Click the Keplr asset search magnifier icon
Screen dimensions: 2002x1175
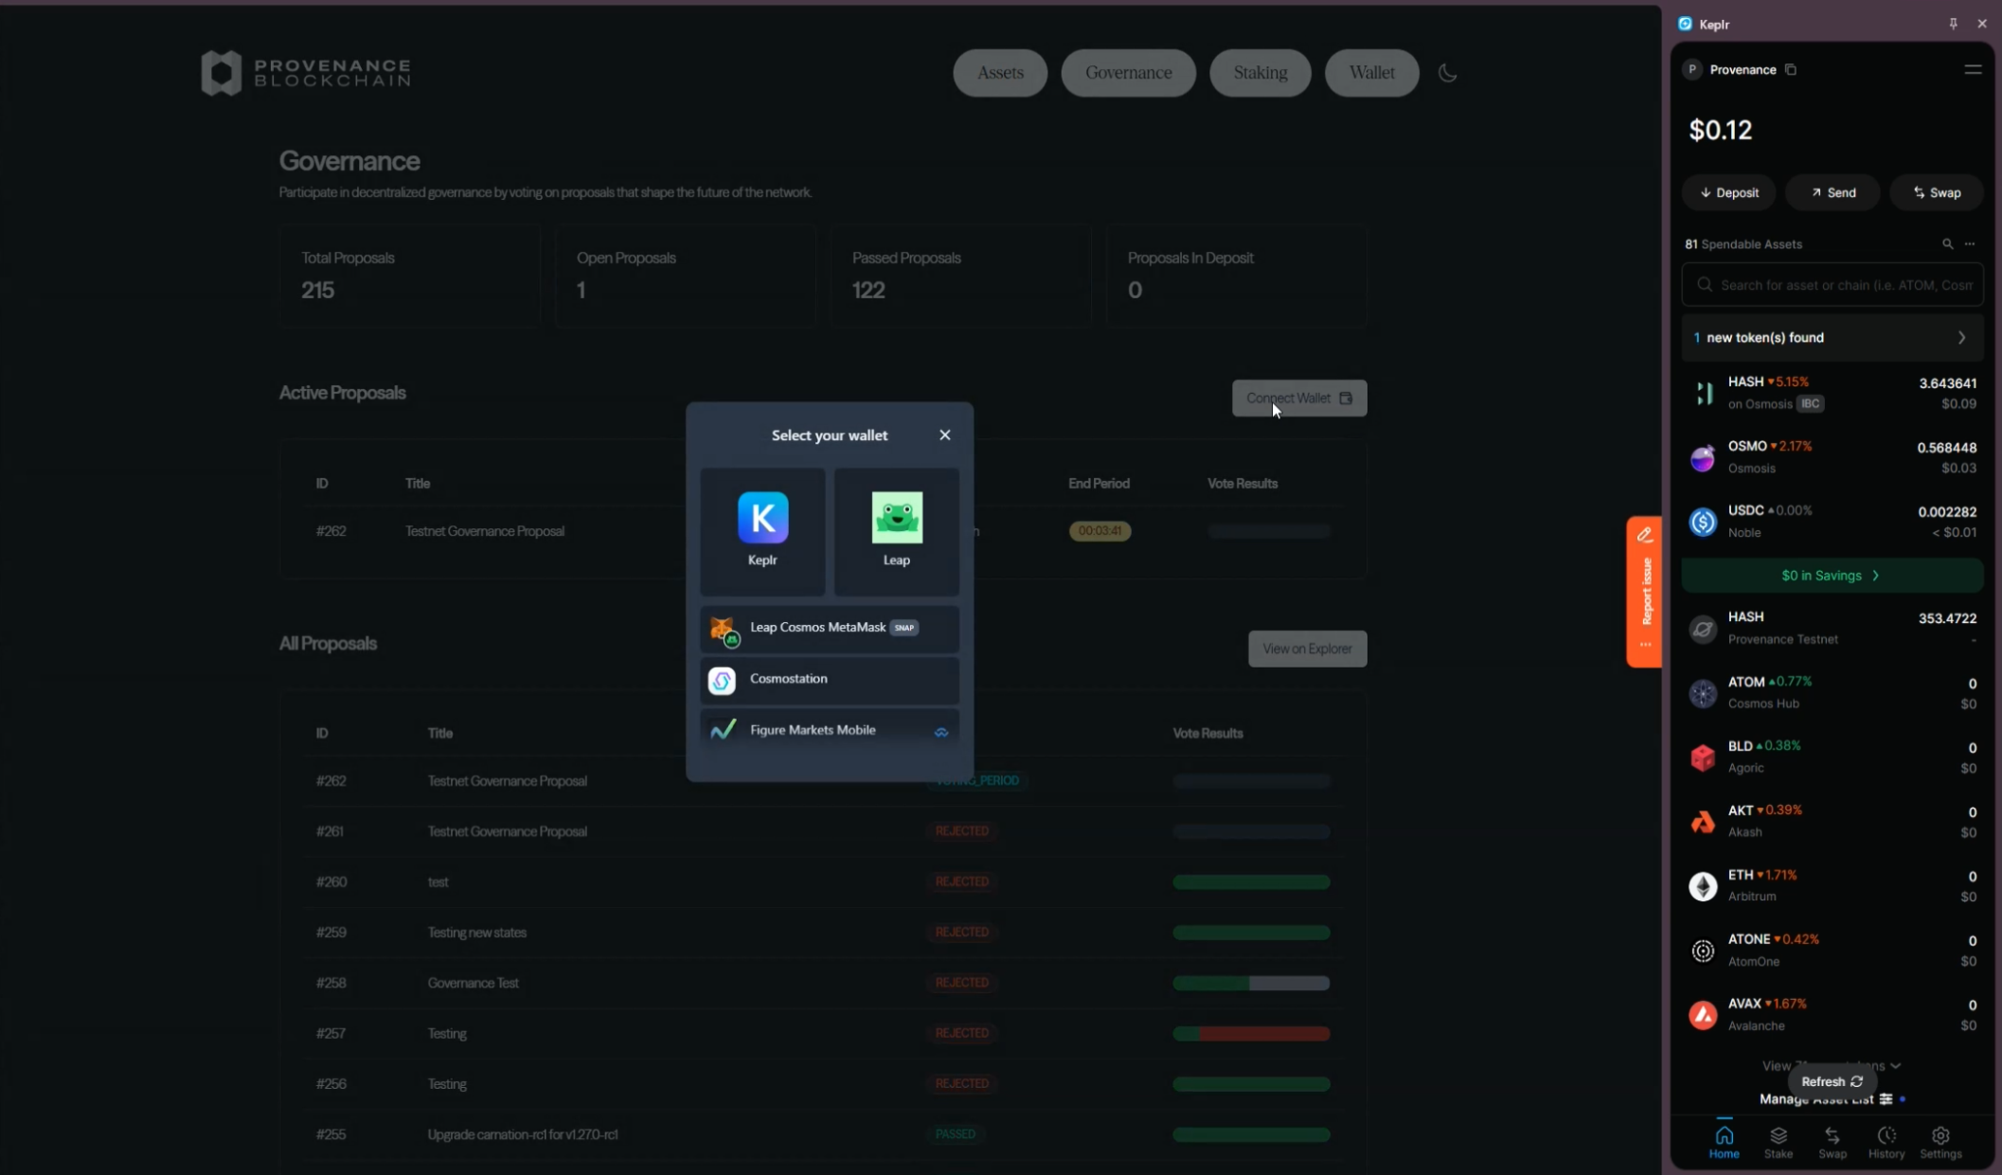[x=1947, y=244]
